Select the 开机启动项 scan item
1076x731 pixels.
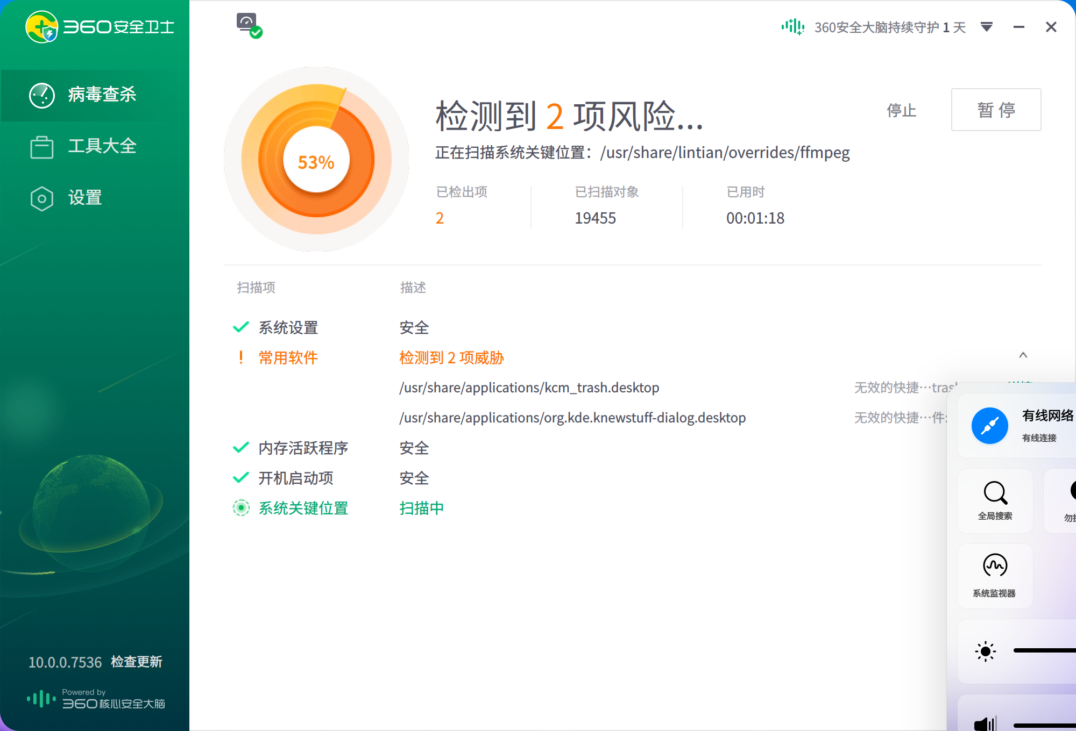296,478
